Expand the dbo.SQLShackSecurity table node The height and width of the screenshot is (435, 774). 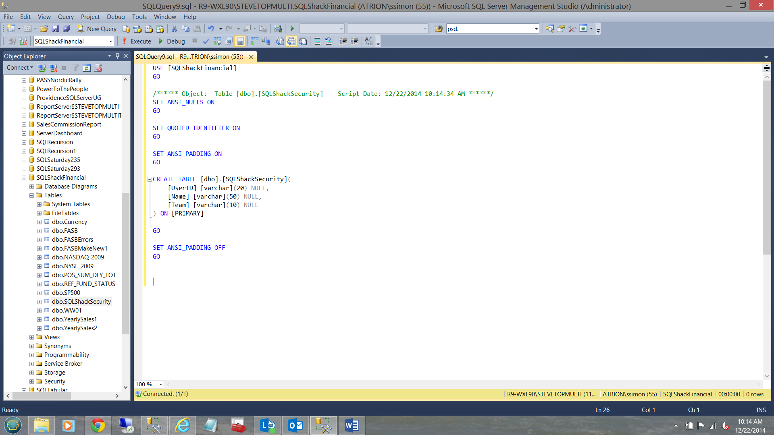click(x=40, y=302)
